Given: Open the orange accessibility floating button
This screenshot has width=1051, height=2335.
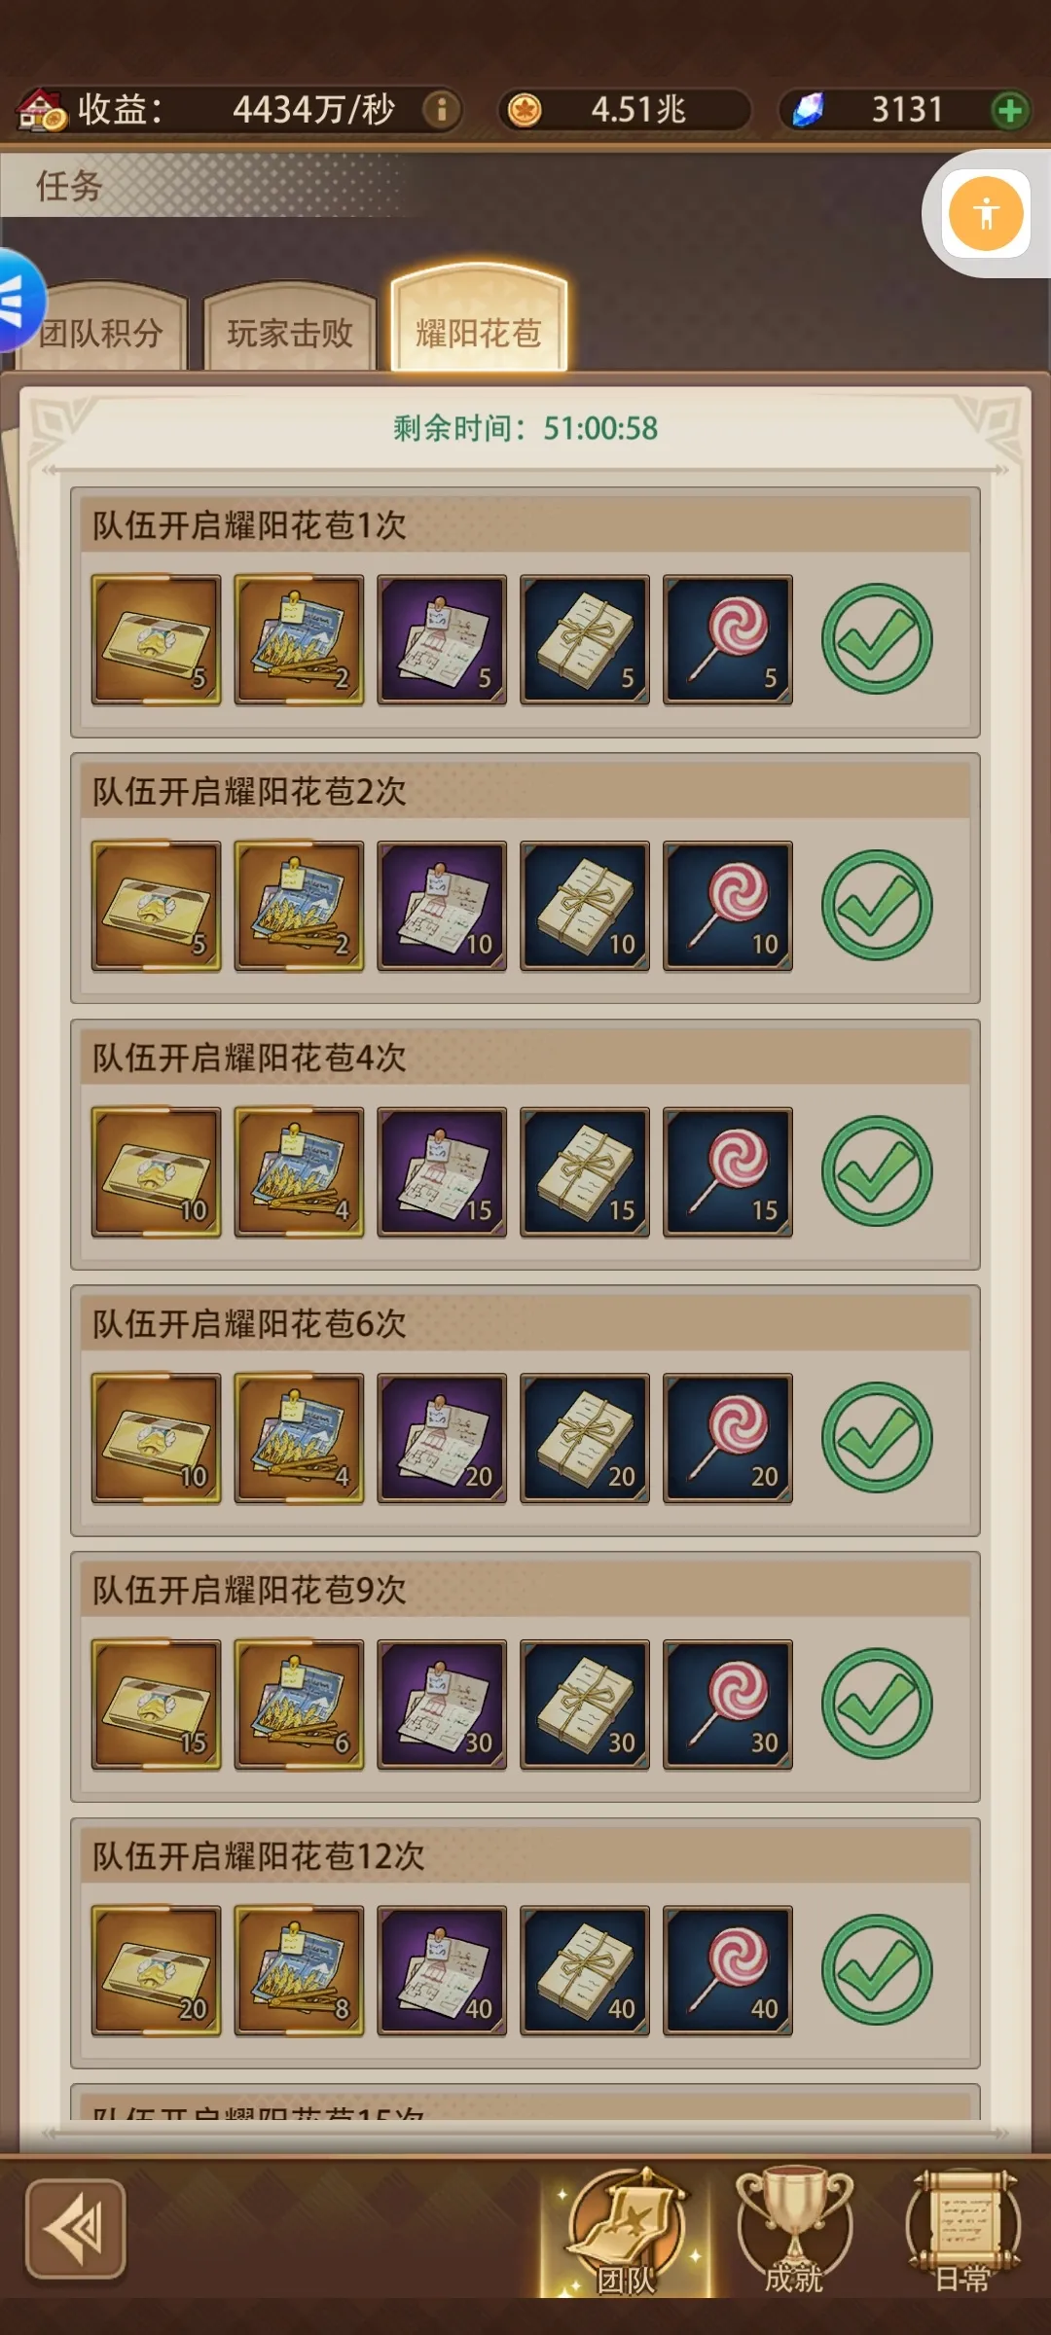Looking at the screenshot, I should pos(986,213).
